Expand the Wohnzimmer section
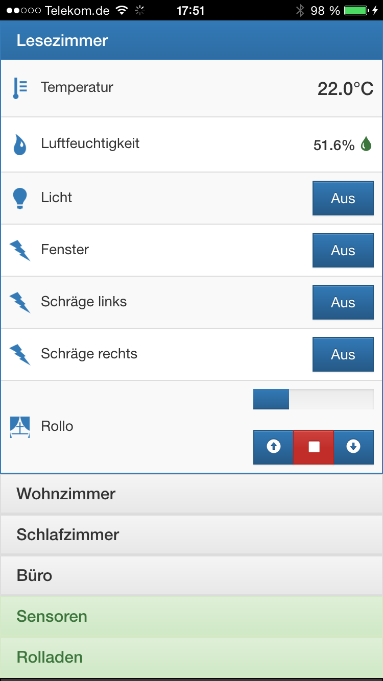The height and width of the screenshot is (681, 383). coord(192,494)
